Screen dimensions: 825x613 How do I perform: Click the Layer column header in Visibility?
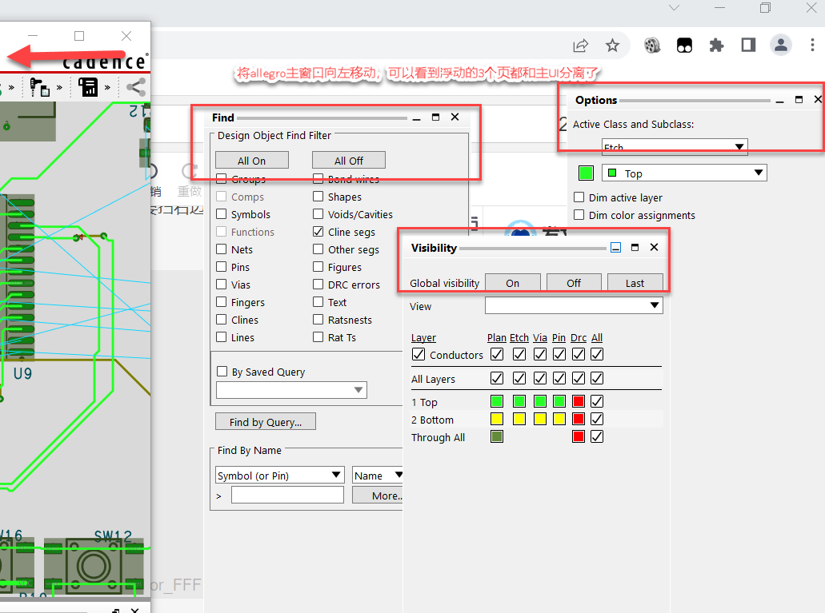(423, 337)
